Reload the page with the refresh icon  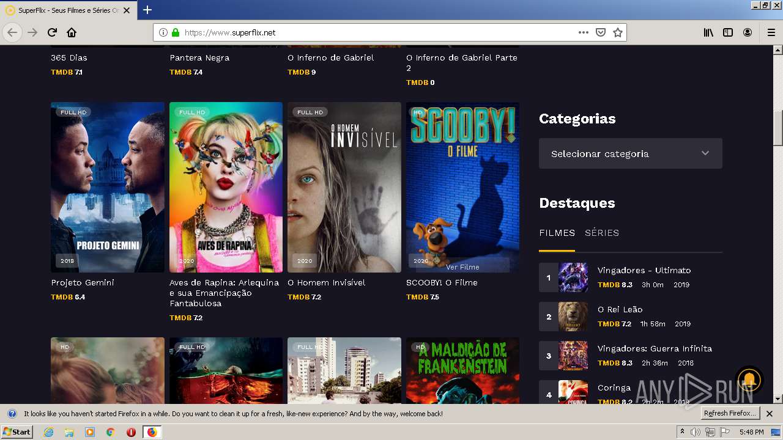(x=53, y=32)
